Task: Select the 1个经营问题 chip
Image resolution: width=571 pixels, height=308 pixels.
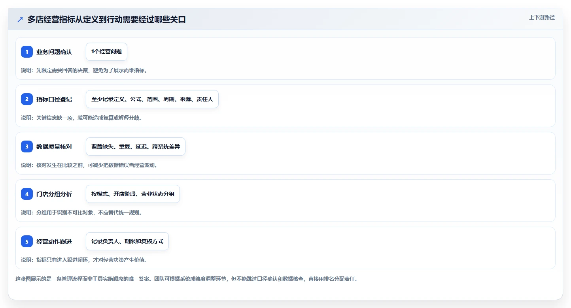Action: click(x=106, y=52)
